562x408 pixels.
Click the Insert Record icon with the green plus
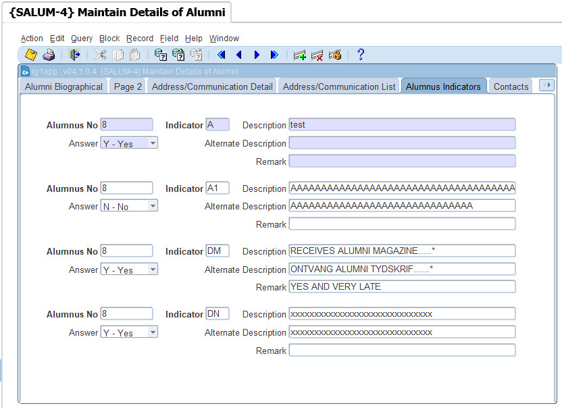pyautogui.click(x=299, y=55)
